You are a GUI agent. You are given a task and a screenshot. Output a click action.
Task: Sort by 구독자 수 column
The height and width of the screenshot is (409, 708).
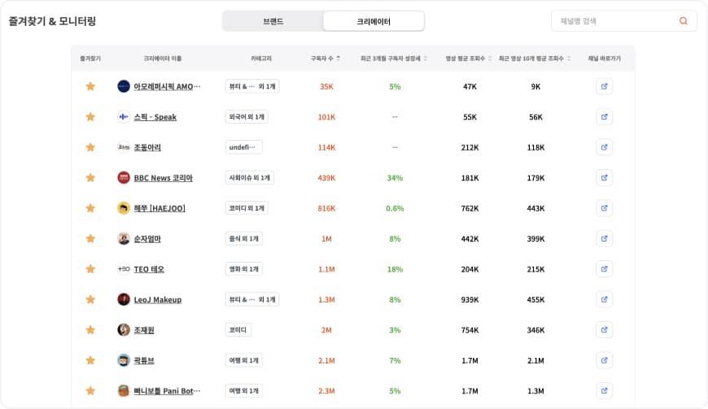point(326,59)
